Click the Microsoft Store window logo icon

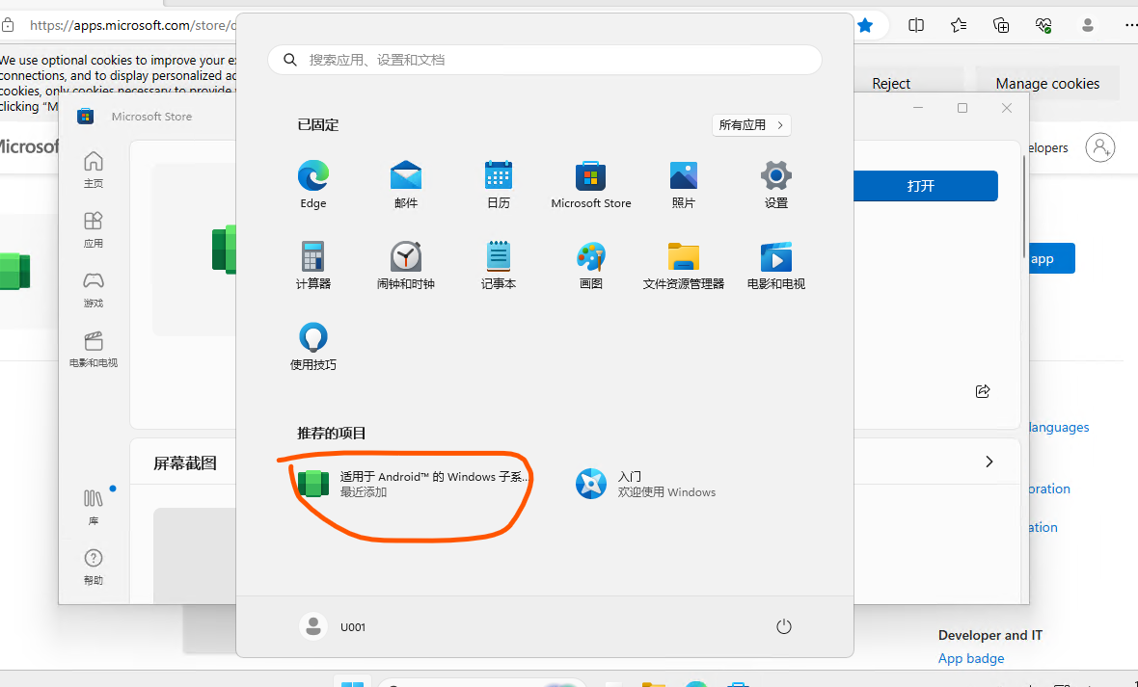pyautogui.click(x=86, y=116)
